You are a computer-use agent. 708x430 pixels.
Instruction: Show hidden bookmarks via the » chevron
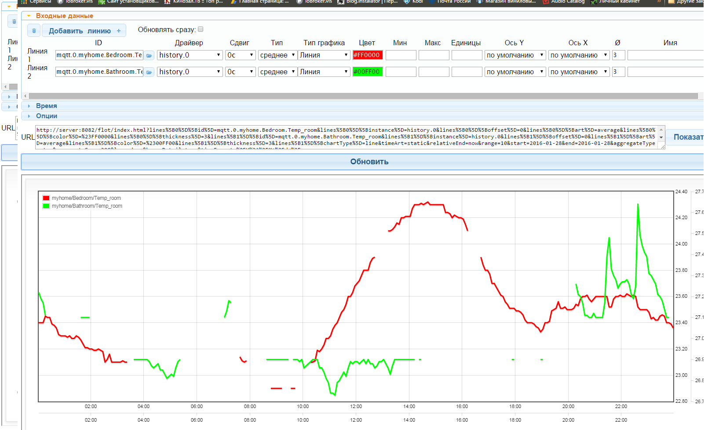click(x=659, y=2)
